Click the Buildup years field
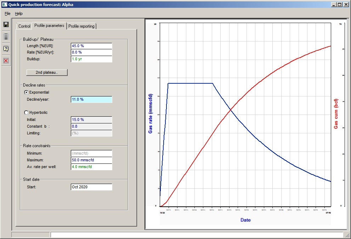The width and height of the screenshot is (351, 239). 91,59
